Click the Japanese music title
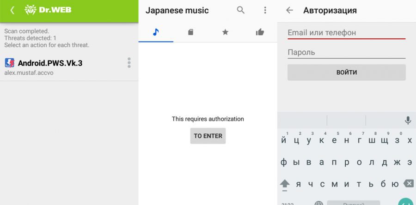This screenshot has height=205, width=416. [177, 11]
